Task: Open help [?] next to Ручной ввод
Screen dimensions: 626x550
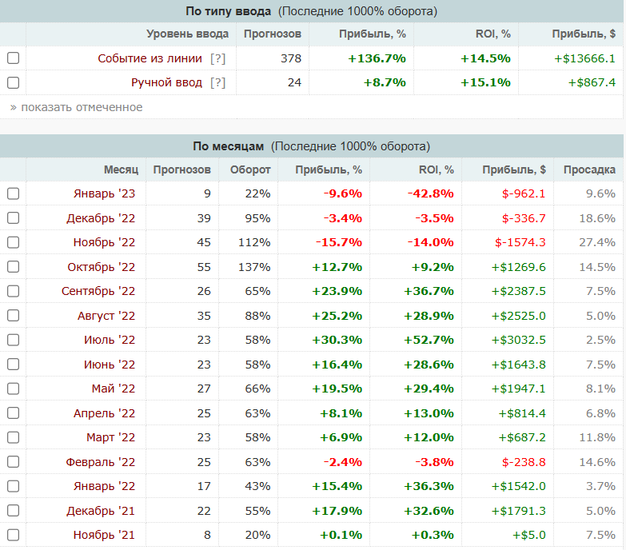Action: pos(217,82)
